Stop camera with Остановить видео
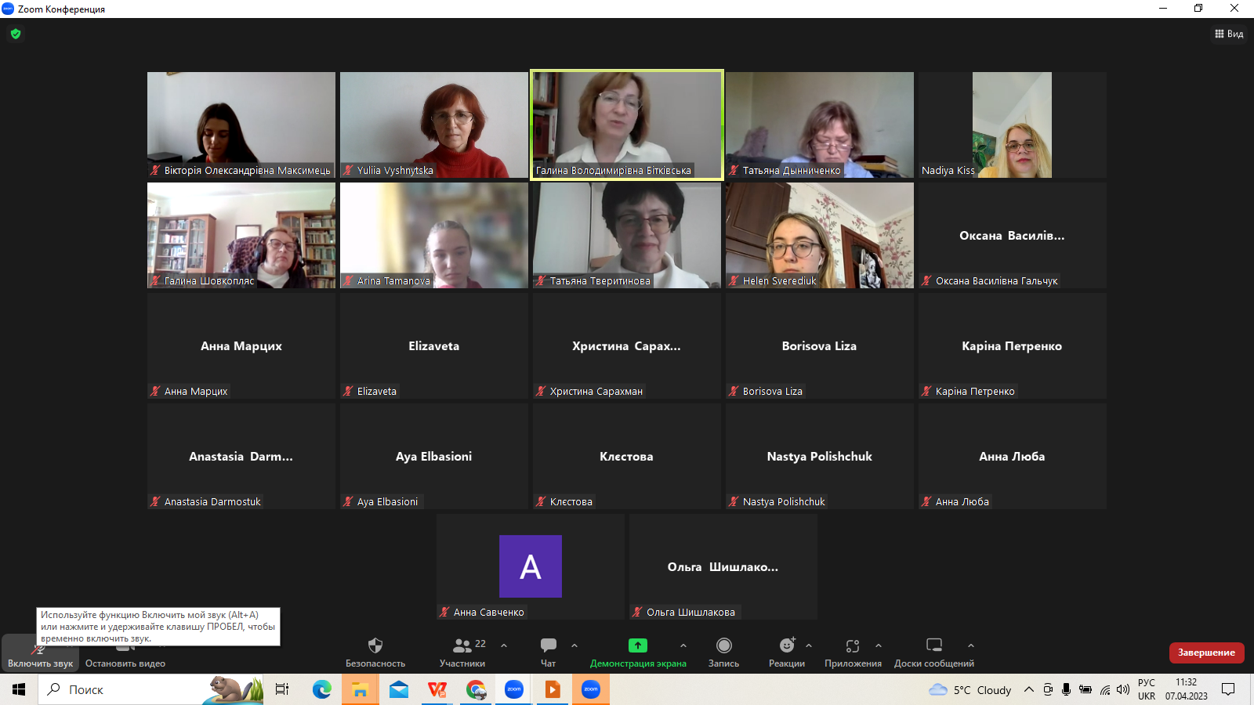1254x705 pixels. [x=125, y=654]
